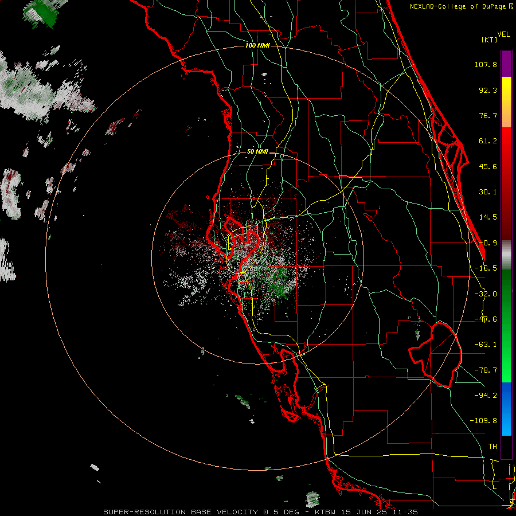Click the [KT] units label
The image size is (516, 516).
click(x=489, y=40)
